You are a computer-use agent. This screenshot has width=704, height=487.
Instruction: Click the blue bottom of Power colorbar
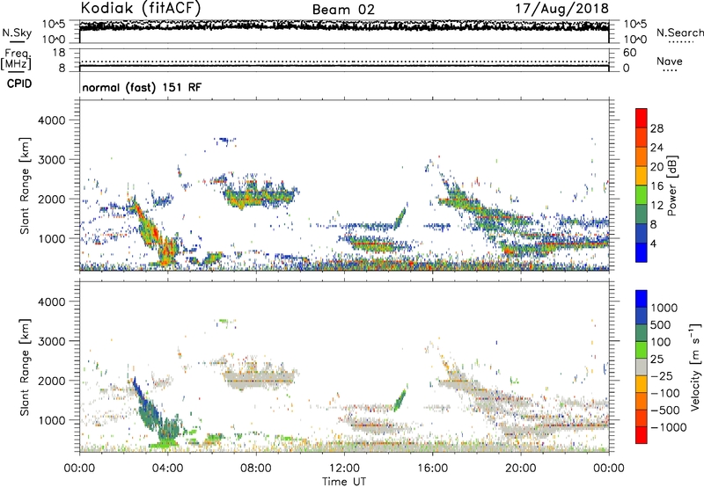[x=642, y=252]
